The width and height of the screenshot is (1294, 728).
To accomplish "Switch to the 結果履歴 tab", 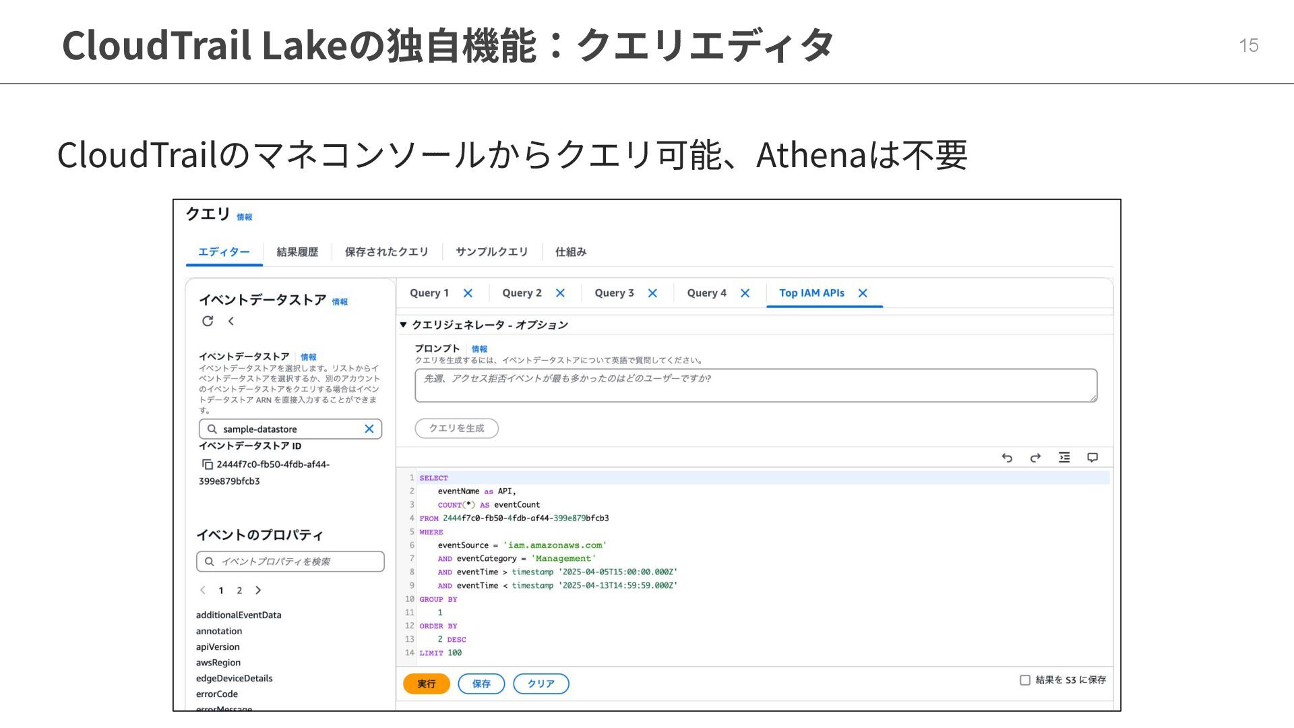I will [x=297, y=252].
